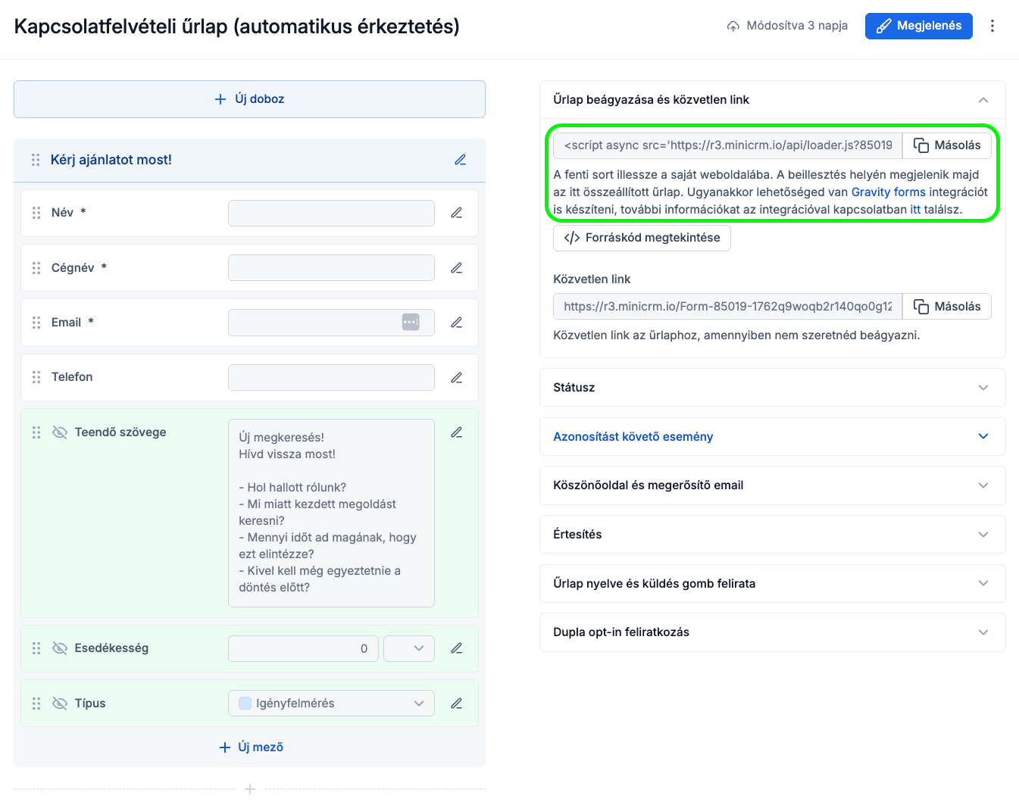Open the three-dot more options menu
Image resolution: width=1019 pixels, height=802 pixels.
pos(992,26)
